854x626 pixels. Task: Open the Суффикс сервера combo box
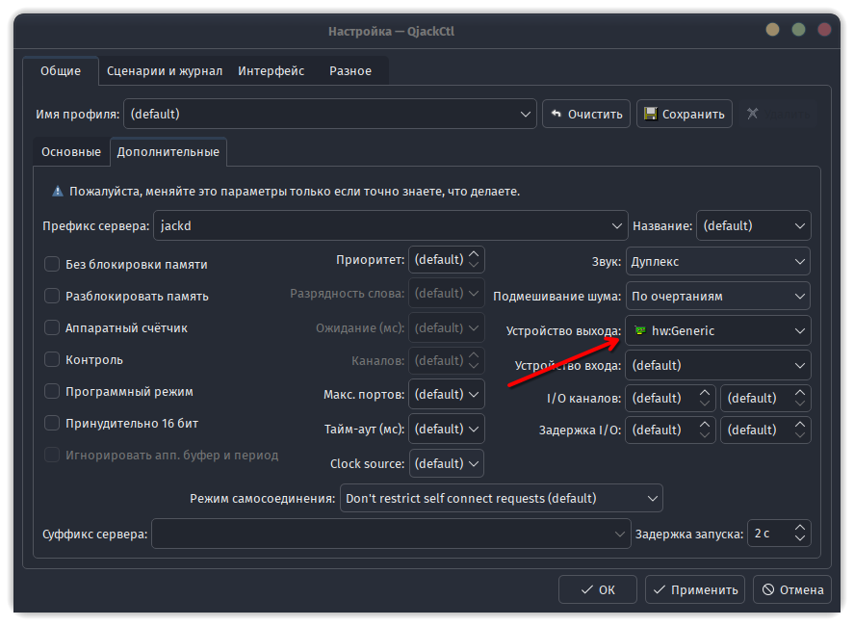pyautogui.click(x=391, y=534)
